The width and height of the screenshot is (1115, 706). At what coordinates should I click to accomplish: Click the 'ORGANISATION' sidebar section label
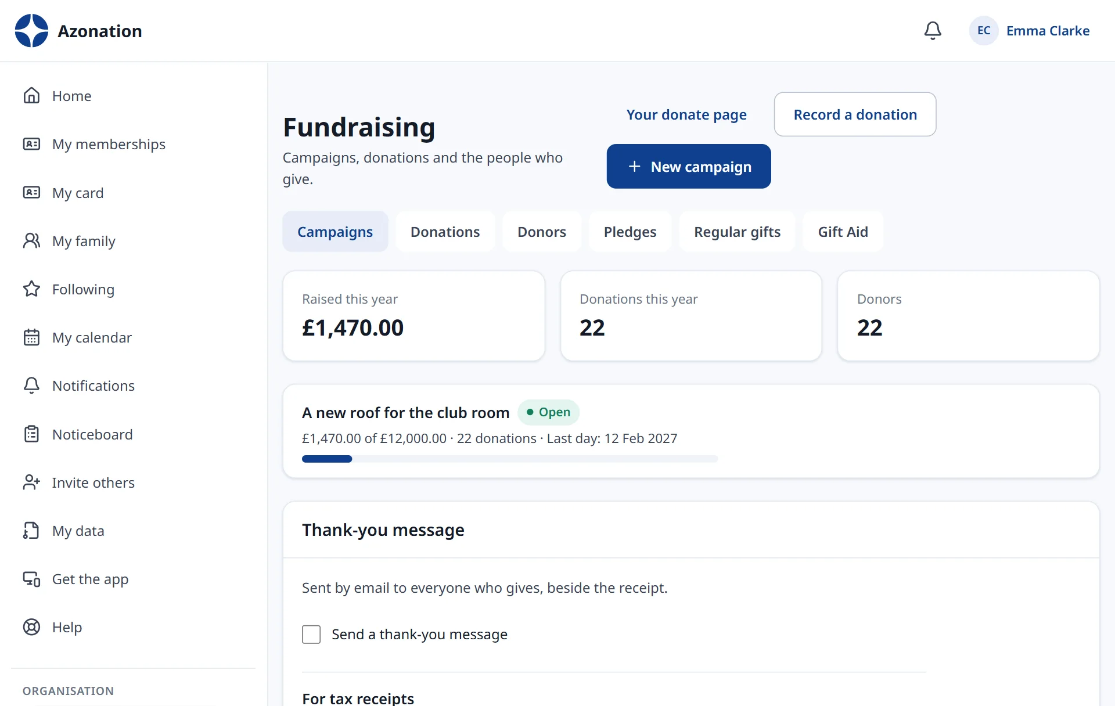[68, 691]
